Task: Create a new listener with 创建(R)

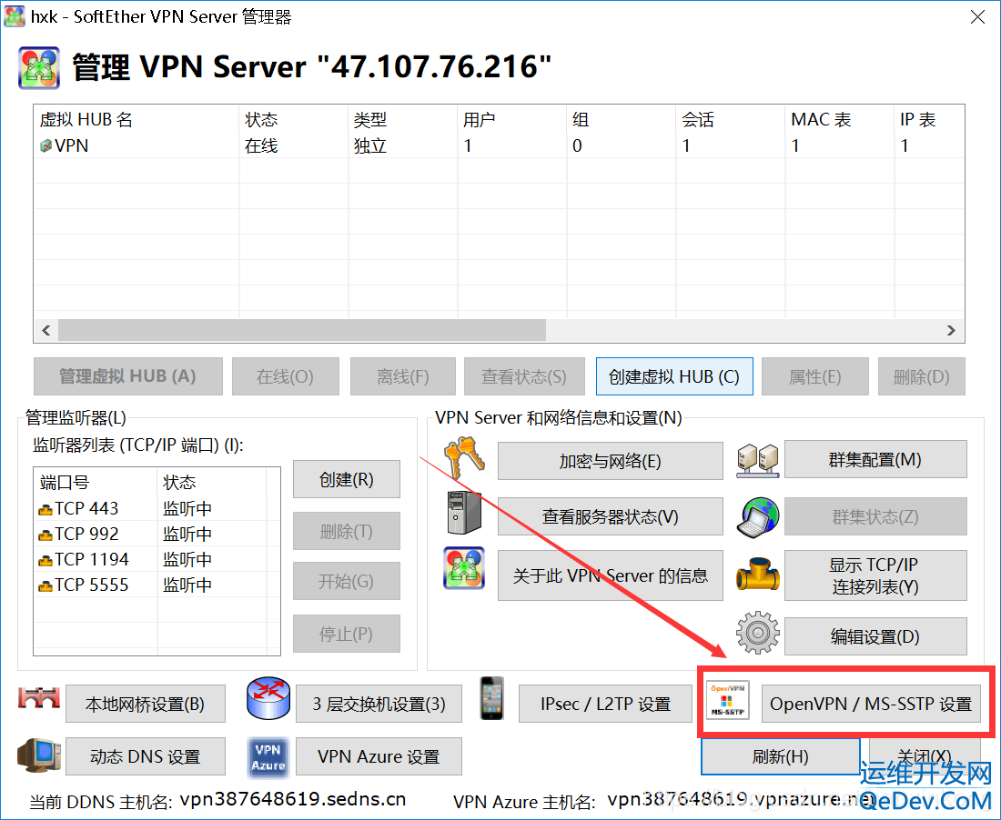Action: (x=347, y=479)
